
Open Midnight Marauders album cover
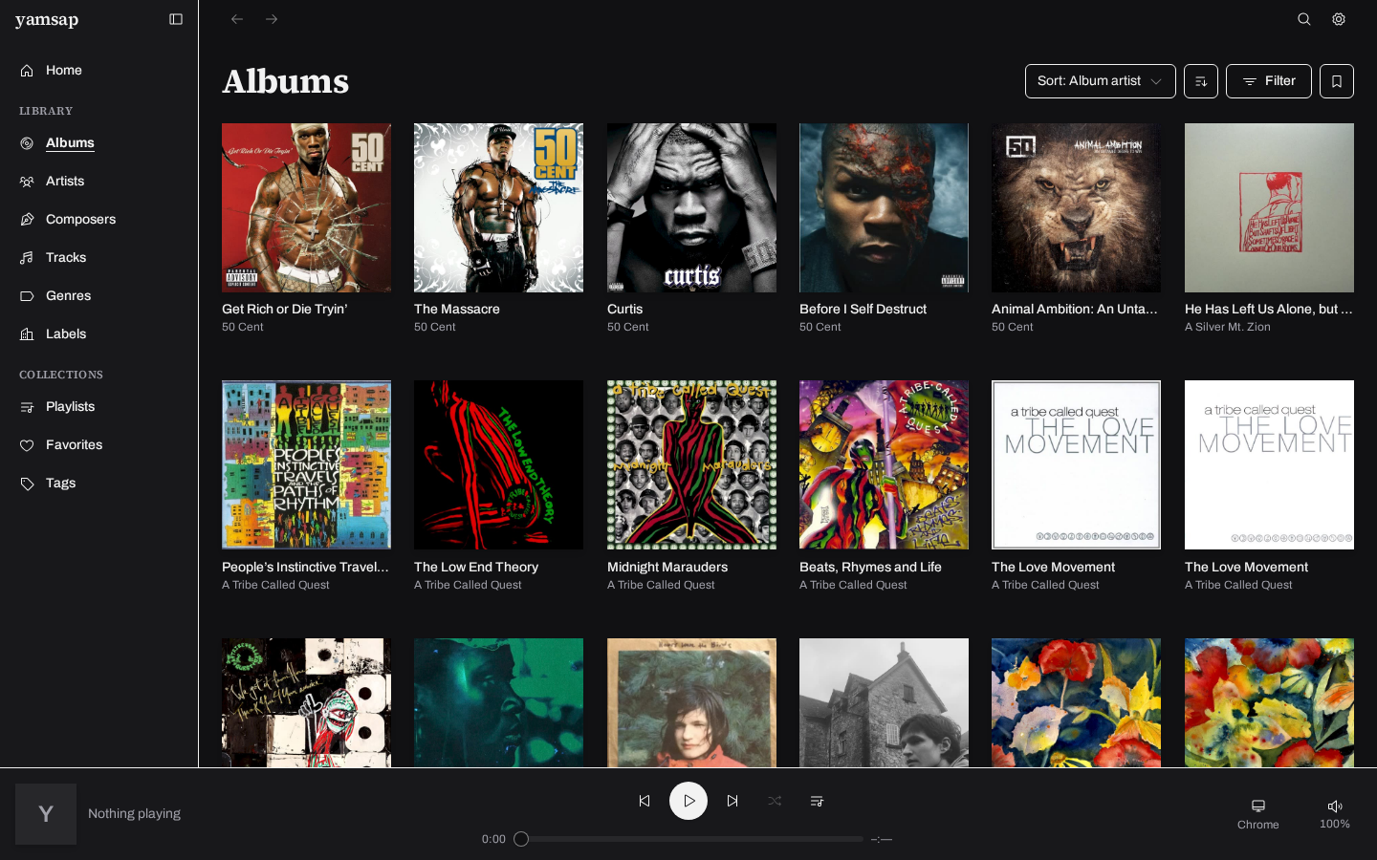point(691,464)
